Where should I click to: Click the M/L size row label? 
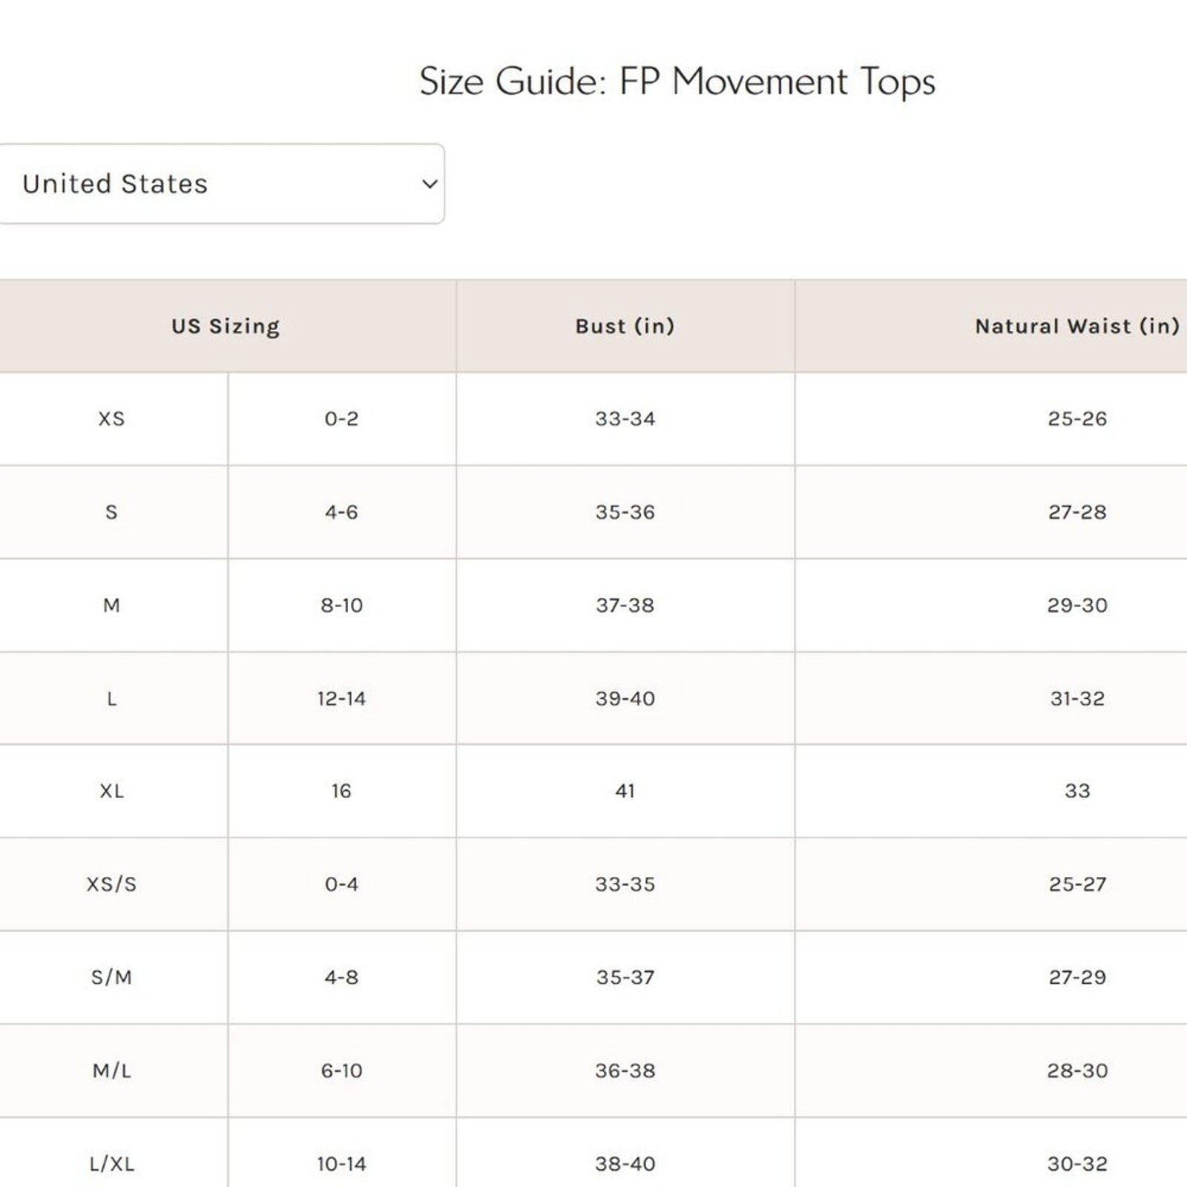(x=111, y=1071)
